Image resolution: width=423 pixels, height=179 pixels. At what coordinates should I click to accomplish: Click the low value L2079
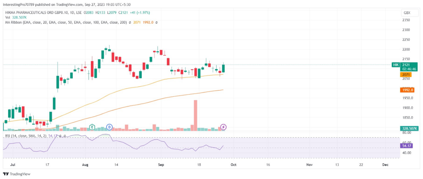coord(112,13)
